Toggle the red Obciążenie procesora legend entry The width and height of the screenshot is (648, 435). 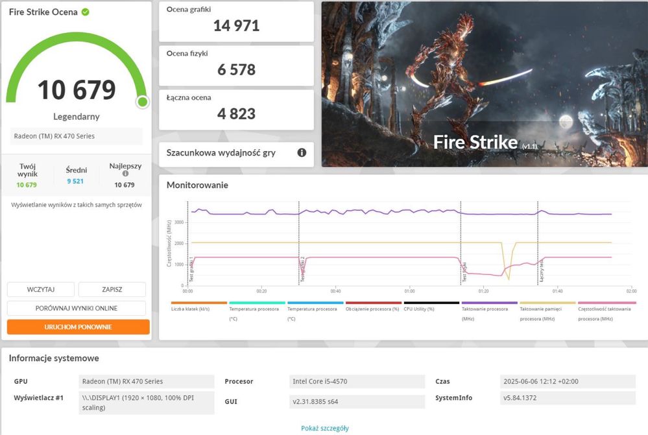[x=373, y=307]
